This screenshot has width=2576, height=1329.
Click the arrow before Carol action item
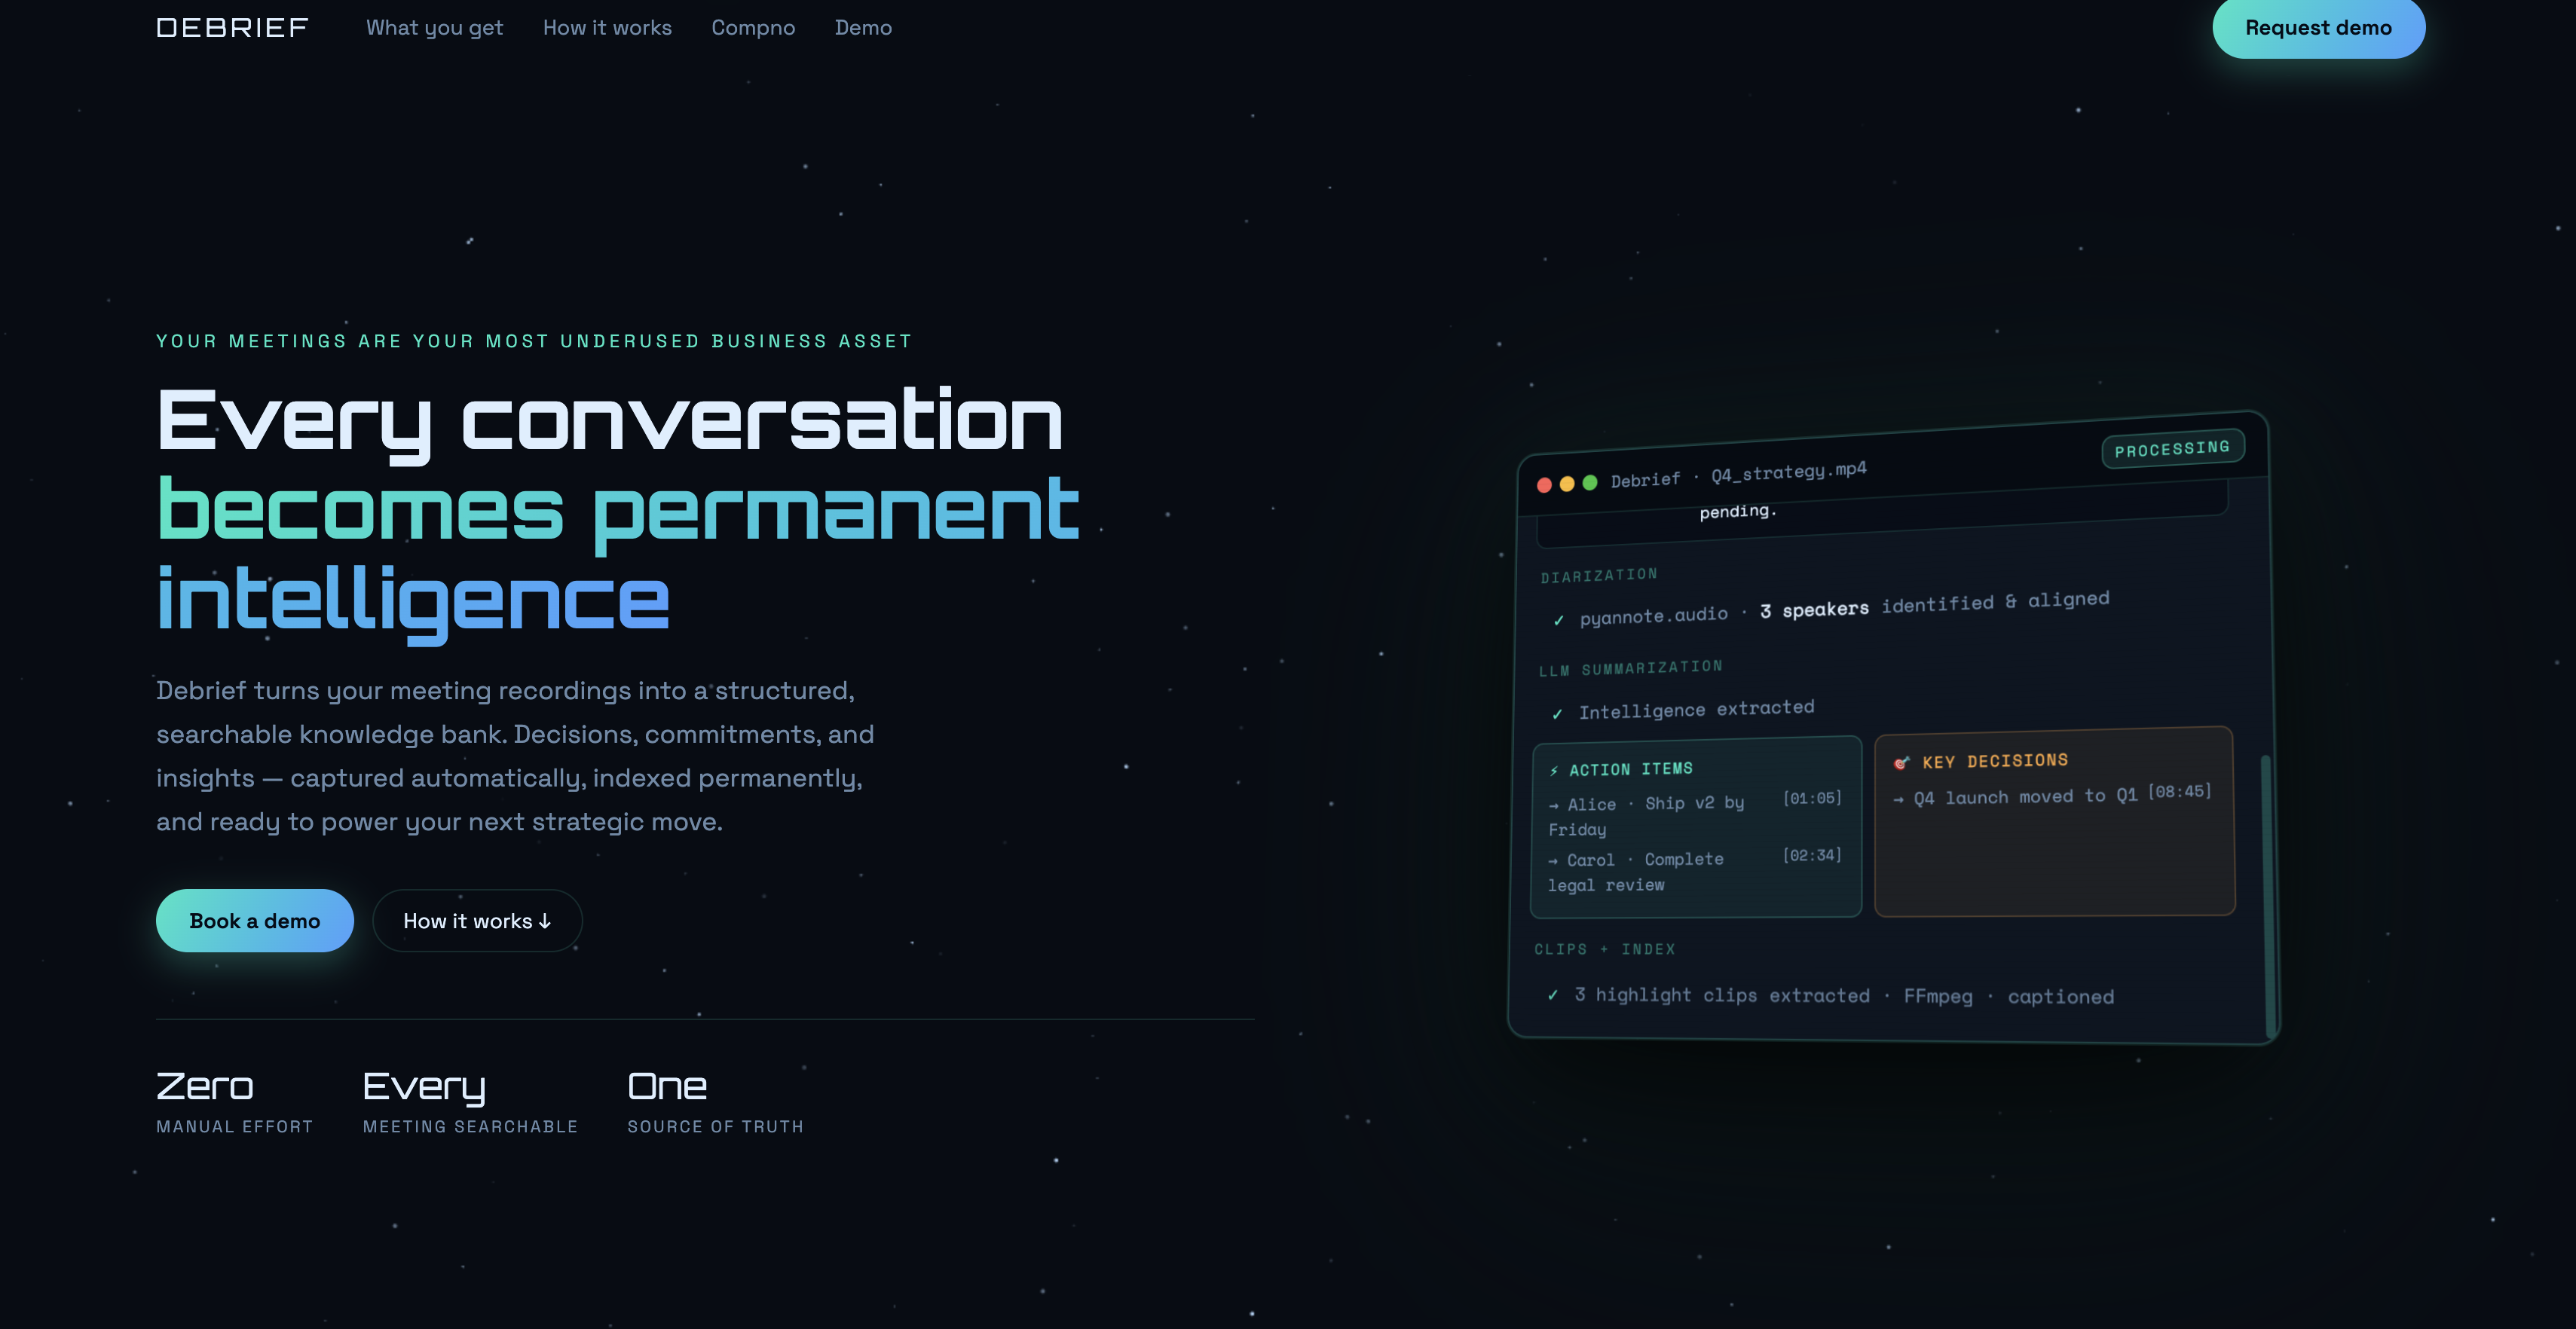[x=1553, y=861]
